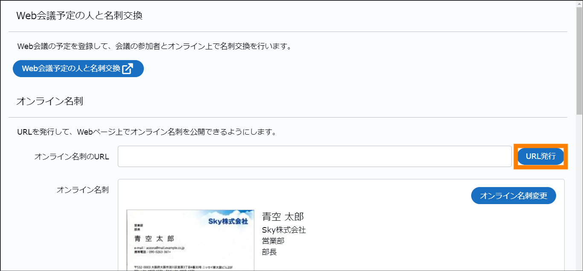Click the URL発行 button
Image resolution: width=583 pixels, height=271 pixels.
(x=541, y=156)
